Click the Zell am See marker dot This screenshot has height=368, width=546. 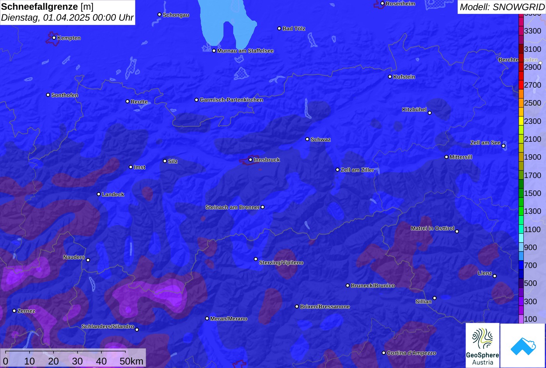coord(503,146)
